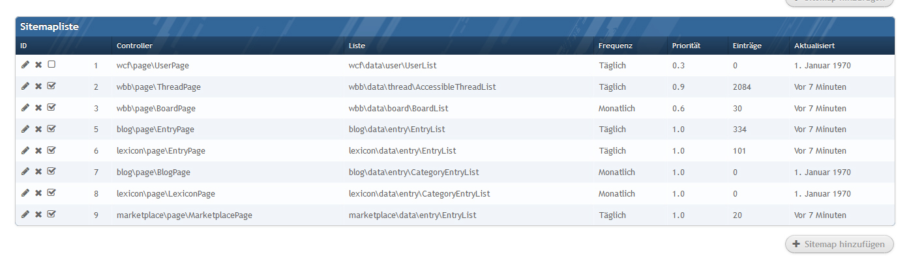The image size is (909, 261).
Task: Delete the wbb\page\ThreadPage sitemap entry
Action: [x=38, y=87]
